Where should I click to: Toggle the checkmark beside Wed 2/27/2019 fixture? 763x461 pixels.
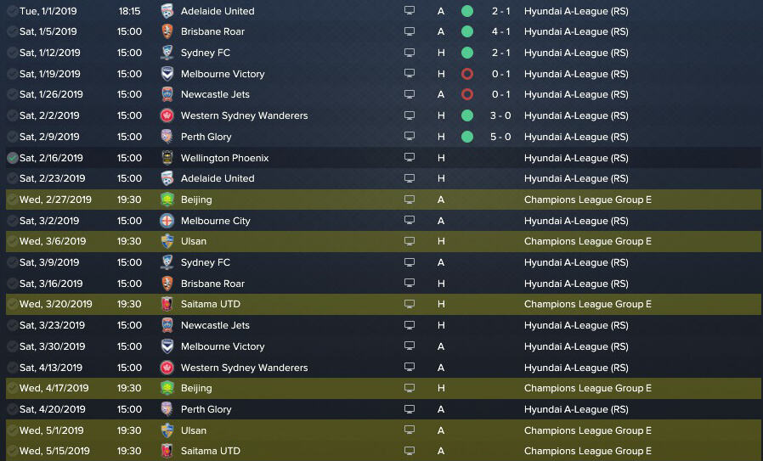pos(12,200)
